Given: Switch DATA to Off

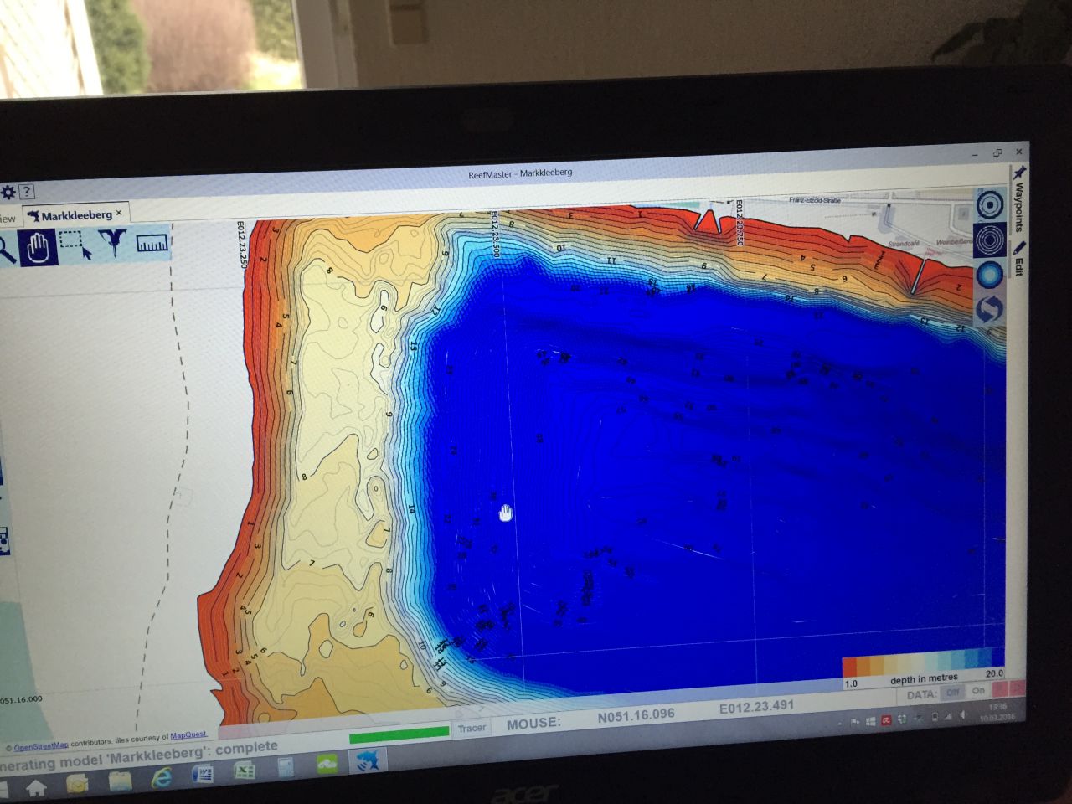Looking at the screenshot, I should tap(952, 693).
